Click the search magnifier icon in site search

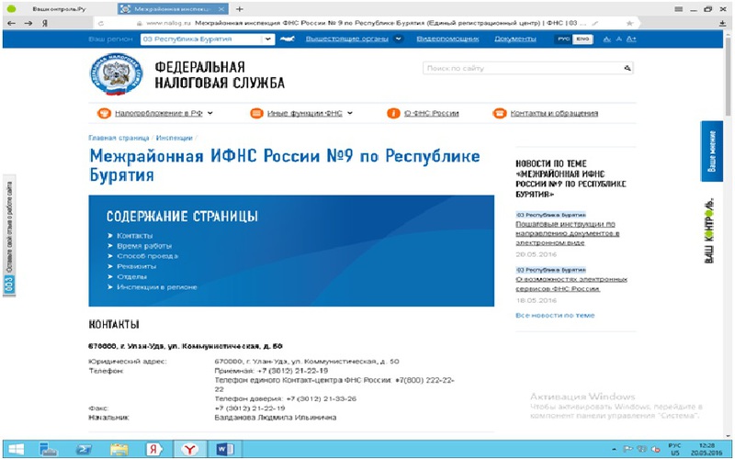[x=628, y=68]
